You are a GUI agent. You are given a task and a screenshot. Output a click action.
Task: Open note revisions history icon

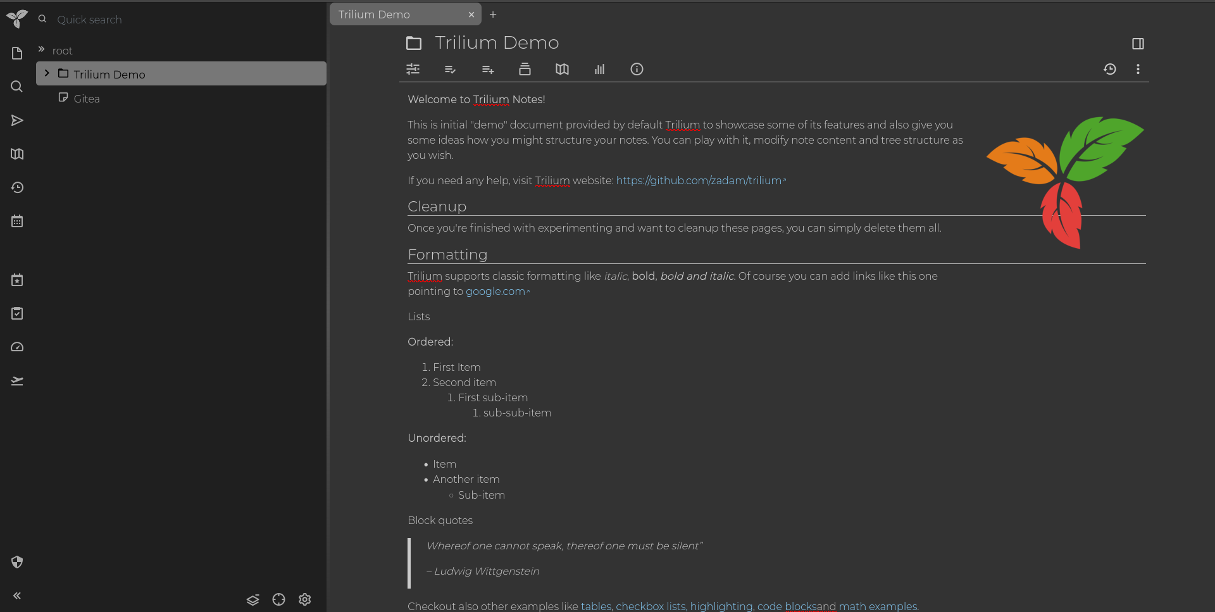(1110, 69)
